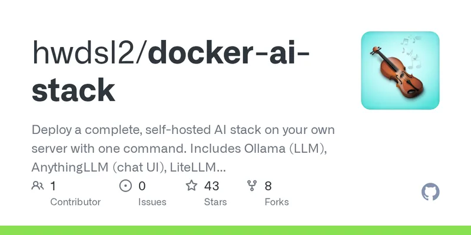Click the green language bar
The height and width of the screenshot is (235, 471).
235,230
